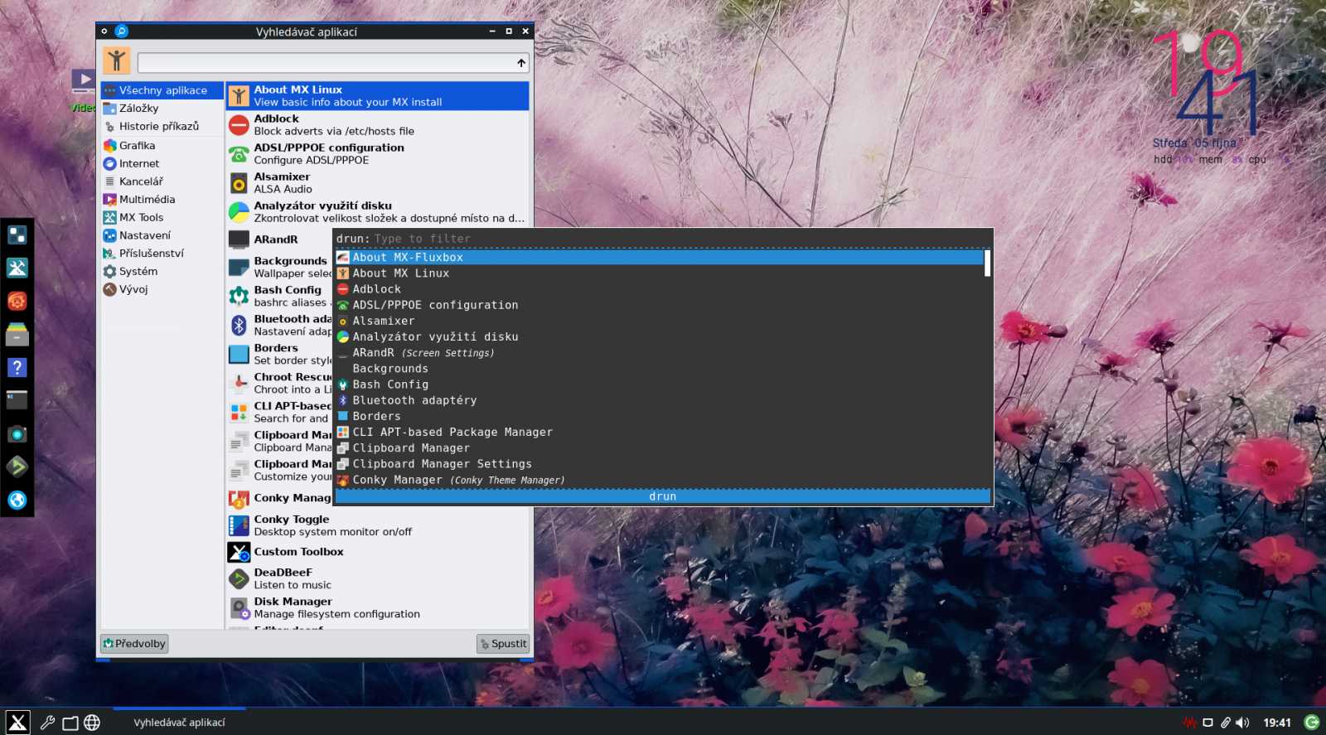Select the Bash Config icon in app finder
The width and height of the screenshot is (1326, 735).
[239, 296]
